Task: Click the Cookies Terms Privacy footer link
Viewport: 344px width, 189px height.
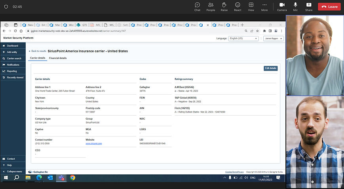Action: pyautogui.click(x=234, y=172)
